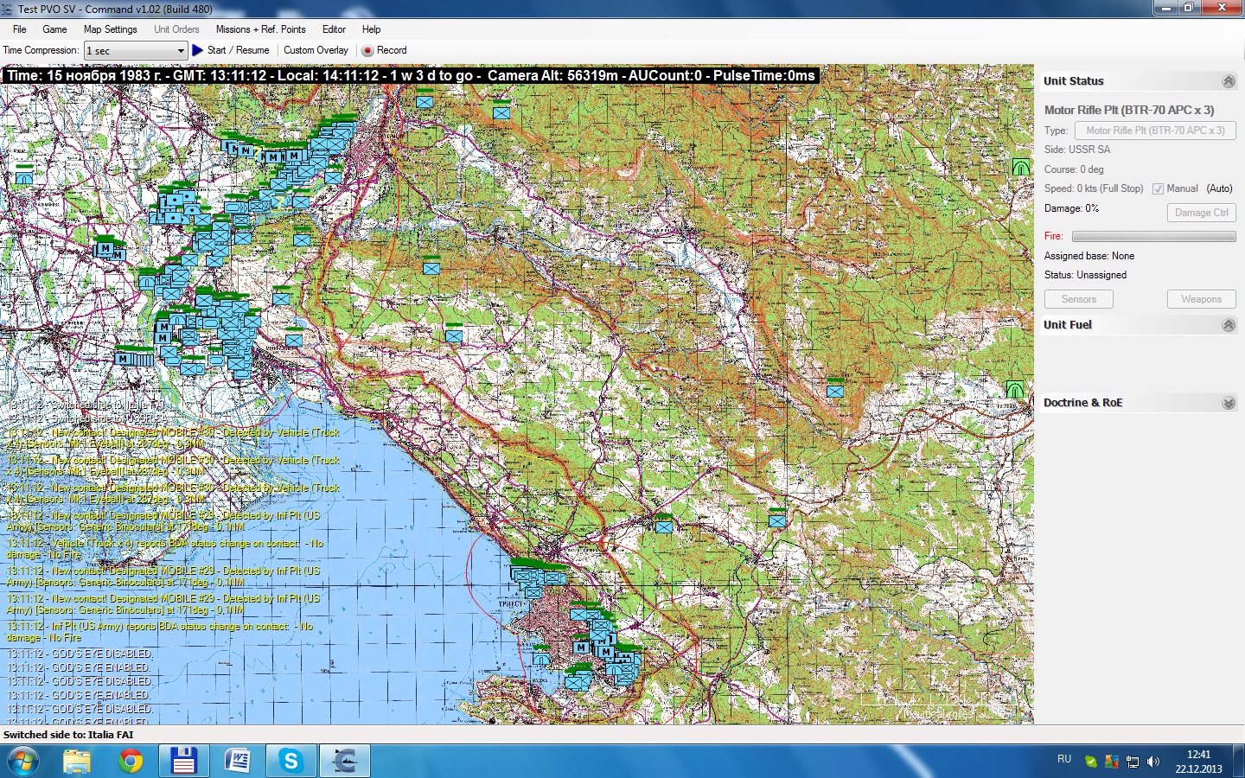Open the Map Settings menu
The image size is (1245, 778).
110,29
